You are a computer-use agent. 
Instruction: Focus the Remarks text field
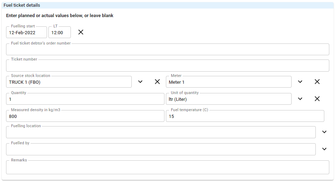click(167, 167)
